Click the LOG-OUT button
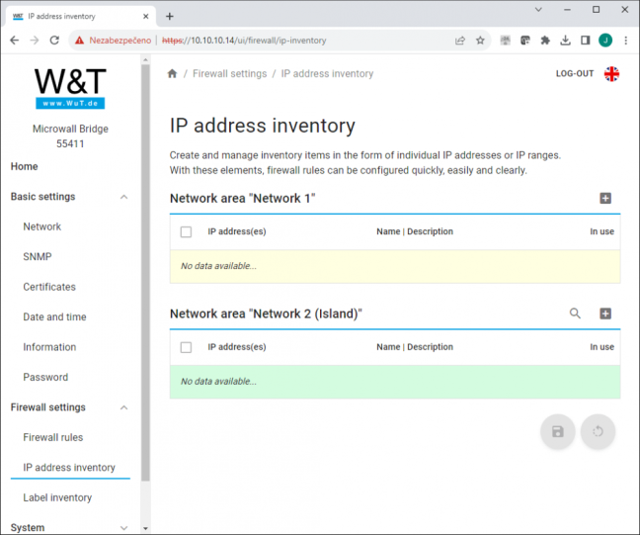Viewport: 640px width, 535px height. click(x=575, y=73)
